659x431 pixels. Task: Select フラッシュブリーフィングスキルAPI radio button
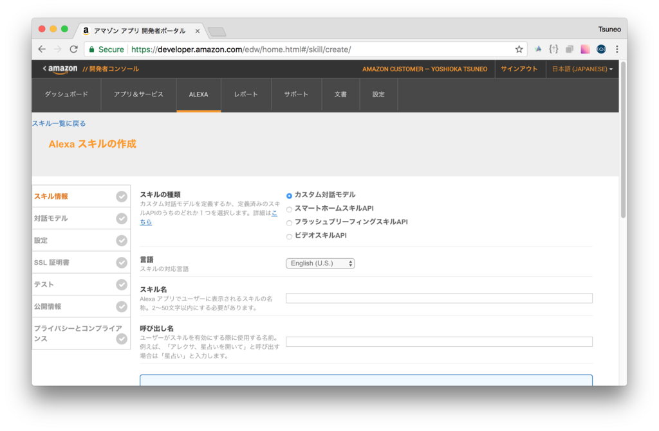289,223
